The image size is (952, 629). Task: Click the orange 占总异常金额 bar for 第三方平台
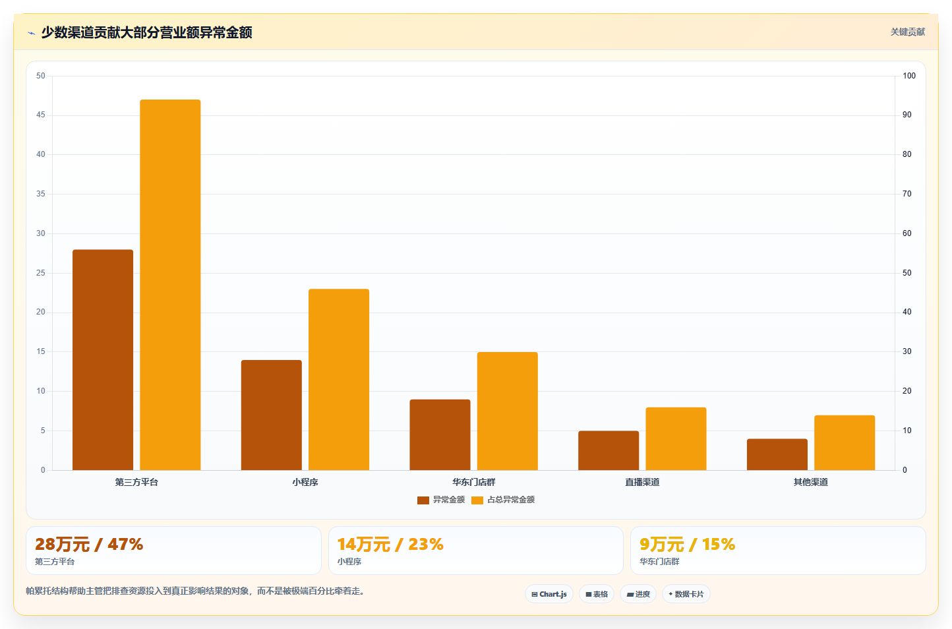tap(170, 285)
